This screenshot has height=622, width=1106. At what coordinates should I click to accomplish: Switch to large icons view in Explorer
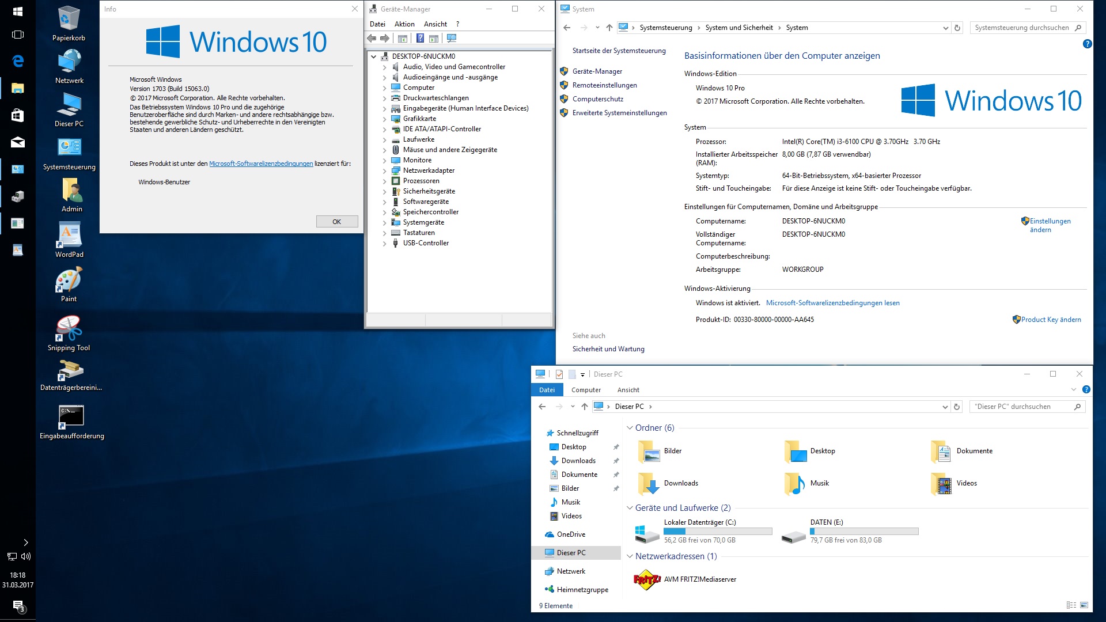(1084, 605)
